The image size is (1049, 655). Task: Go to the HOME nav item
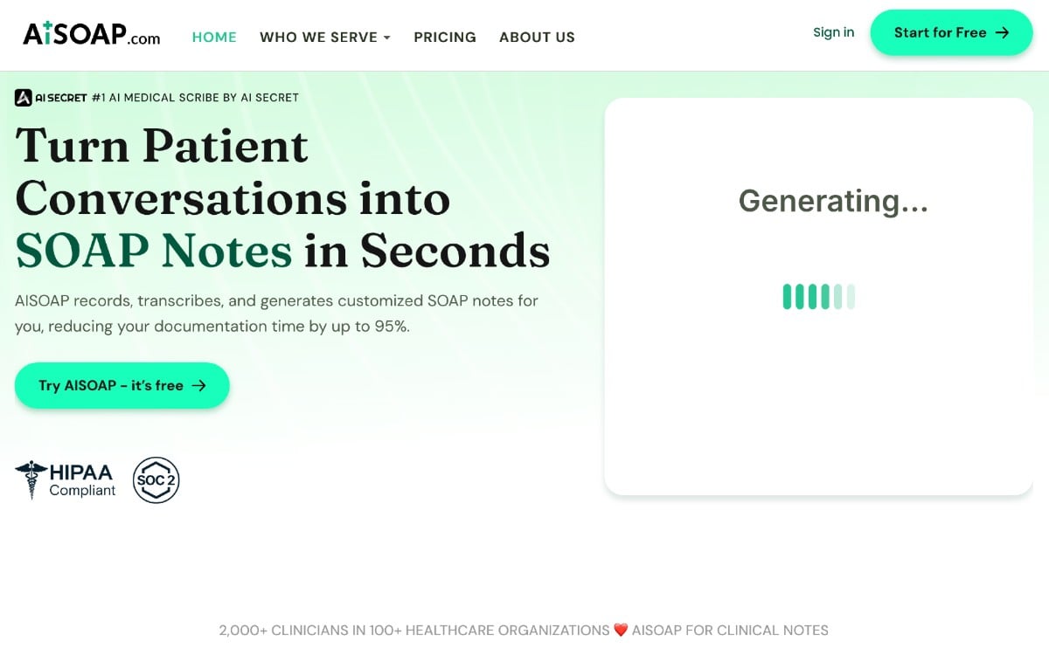pos(214,38)
